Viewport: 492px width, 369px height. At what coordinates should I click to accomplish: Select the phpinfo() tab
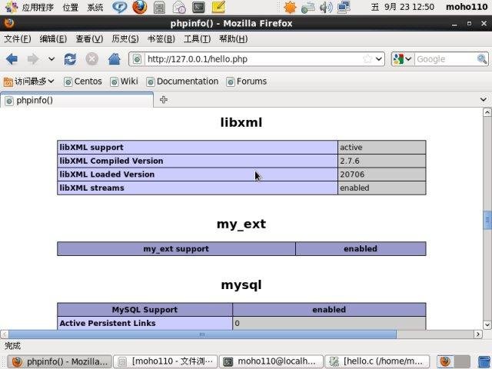tap(77, 101)
